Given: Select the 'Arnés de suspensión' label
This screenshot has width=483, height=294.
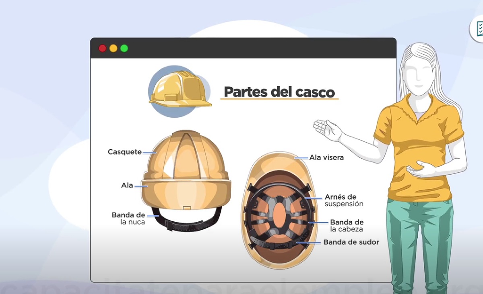Looking at the screenshot, I should point(344,200).
